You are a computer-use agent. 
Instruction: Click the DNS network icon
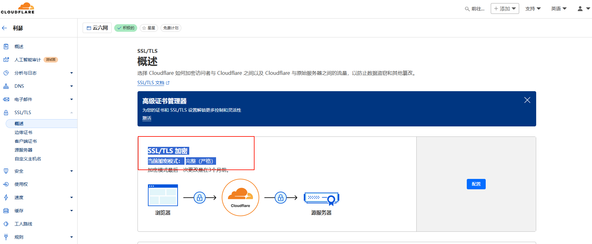[6, 86]
